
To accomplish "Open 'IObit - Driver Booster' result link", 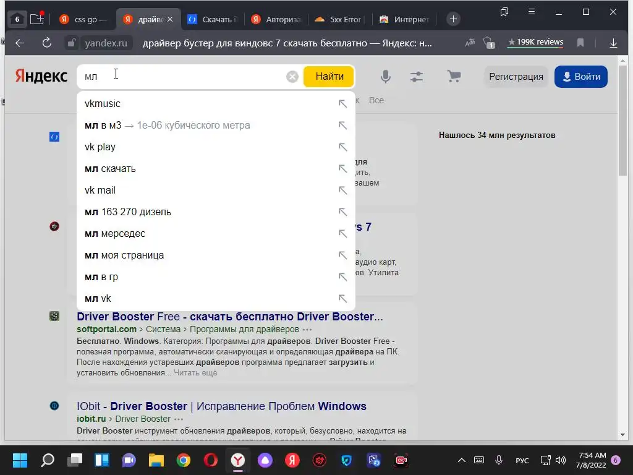I will (x=222, y=406).
